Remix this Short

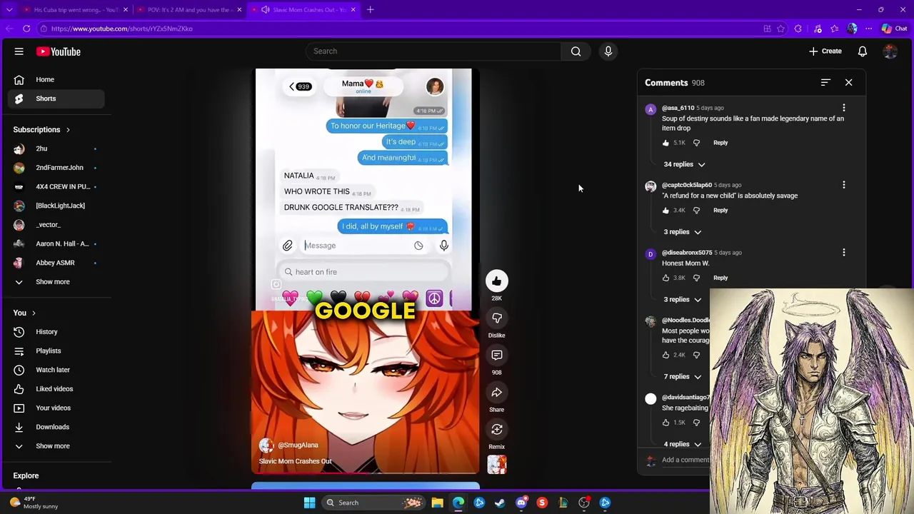point(497,430)
